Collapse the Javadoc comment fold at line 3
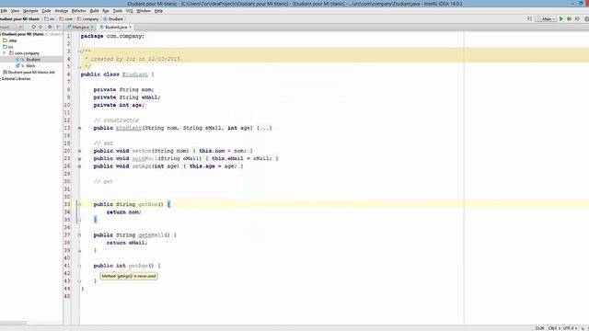589x331 pixels. click(x=79, y=51)
